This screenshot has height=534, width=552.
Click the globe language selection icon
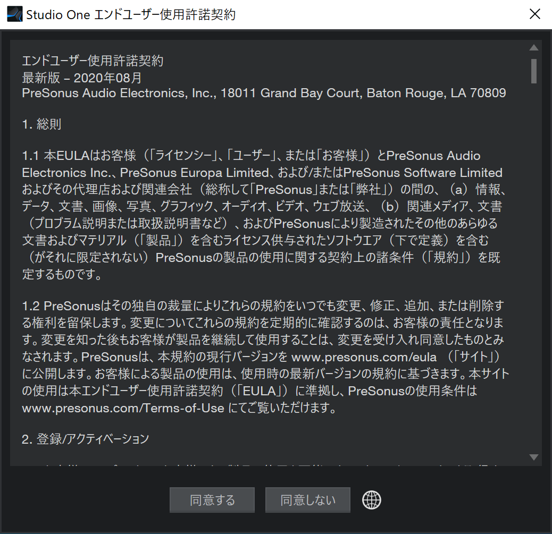click(372, 499)
